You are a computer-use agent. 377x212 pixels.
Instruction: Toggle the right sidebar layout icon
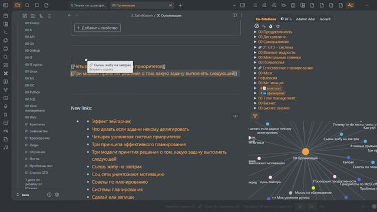coord(243,5)
